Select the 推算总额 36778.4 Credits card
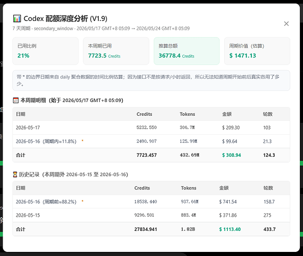303x256 pixels. pyautogui.click(x=186, y=51)
